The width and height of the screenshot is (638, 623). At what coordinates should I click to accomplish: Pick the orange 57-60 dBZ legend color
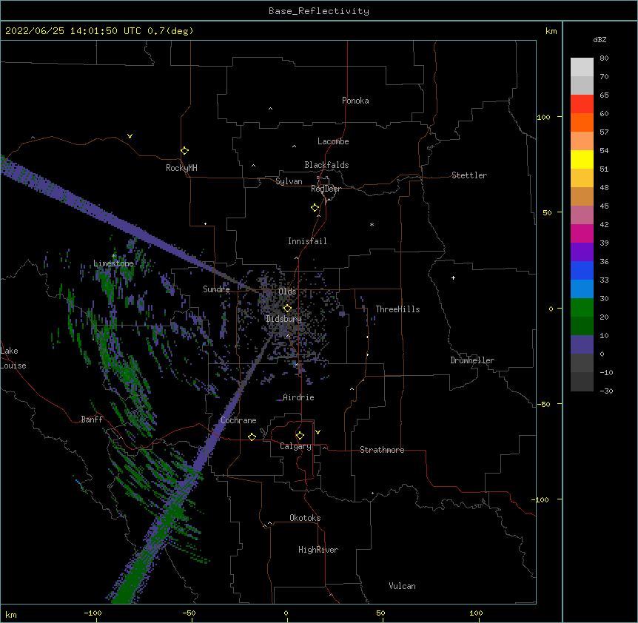582,122
